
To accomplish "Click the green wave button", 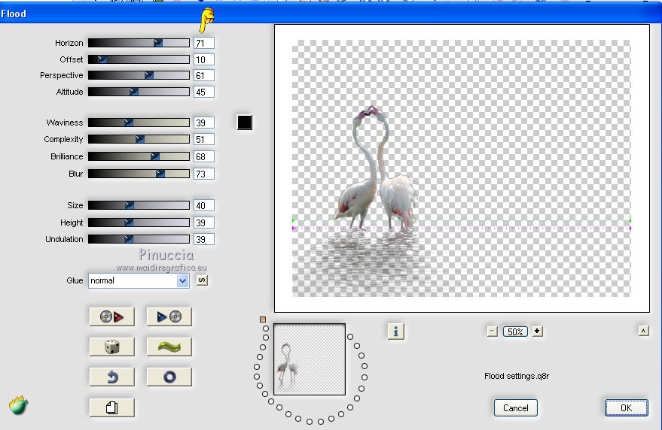I will pyautogui.click(x=169, y=347).
